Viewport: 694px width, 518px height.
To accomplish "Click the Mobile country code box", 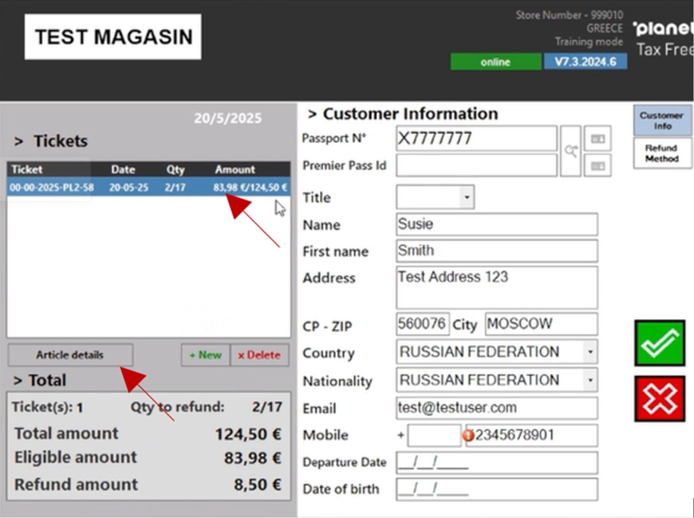I will point(434,436).
